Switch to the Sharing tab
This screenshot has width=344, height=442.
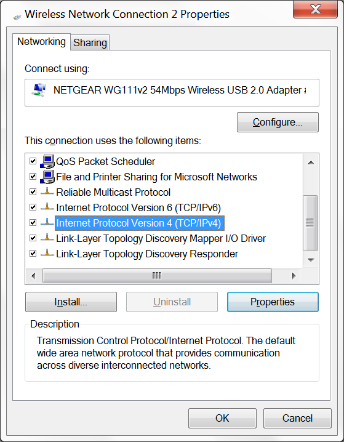(90, 43)
